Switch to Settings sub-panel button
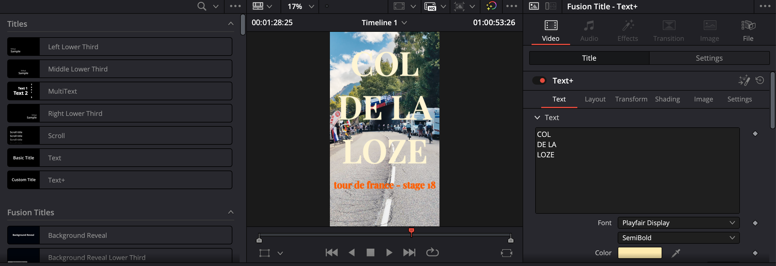The width and height of the screenshot is (776, 266). tap(709, 58)
